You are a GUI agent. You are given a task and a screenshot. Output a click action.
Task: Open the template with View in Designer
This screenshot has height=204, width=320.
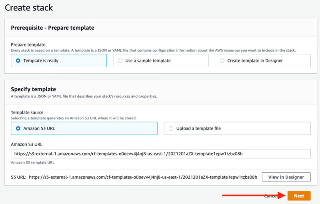tap(286, 177)
